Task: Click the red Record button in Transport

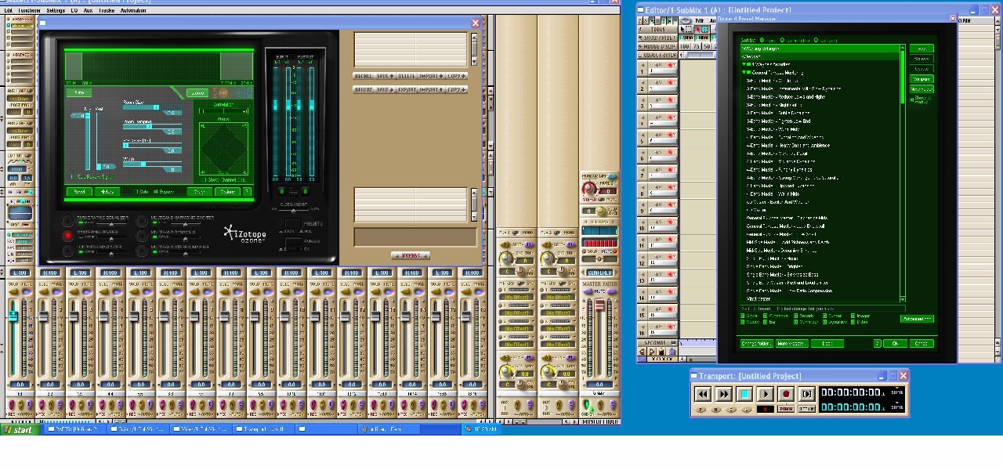Action: point(786,394)
